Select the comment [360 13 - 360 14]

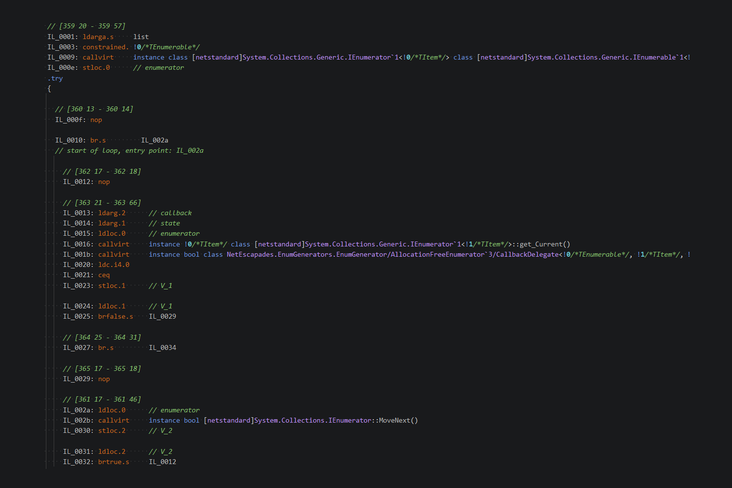click(94, 109)
